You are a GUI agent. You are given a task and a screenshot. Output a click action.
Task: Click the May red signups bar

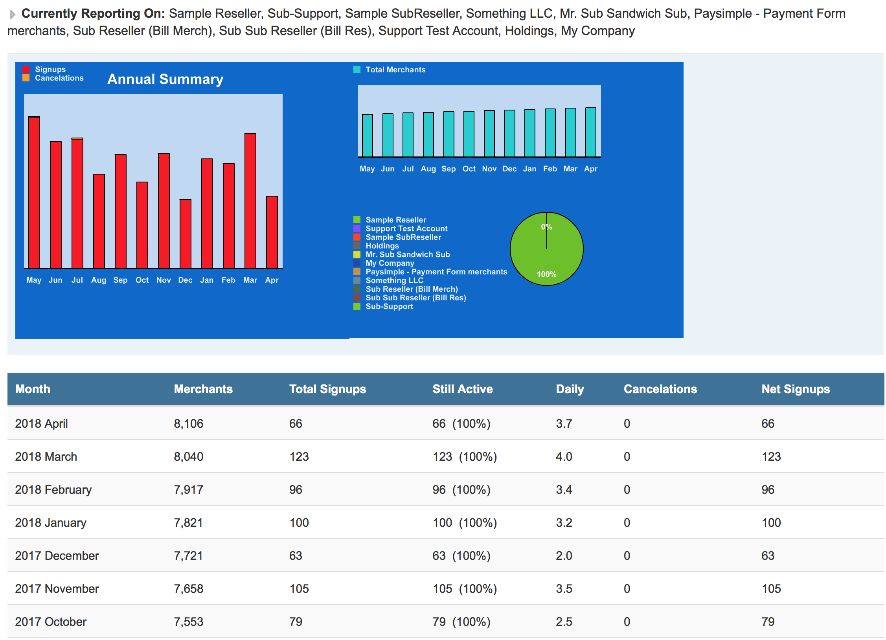(34, 193)
